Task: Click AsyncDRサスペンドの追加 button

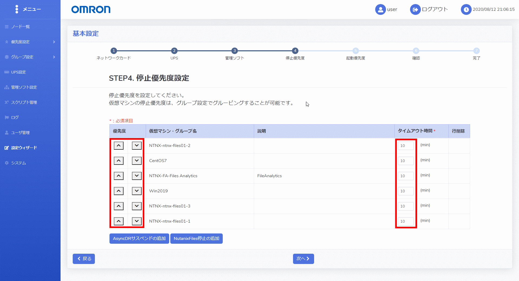Action: click(x=139, y=239)
